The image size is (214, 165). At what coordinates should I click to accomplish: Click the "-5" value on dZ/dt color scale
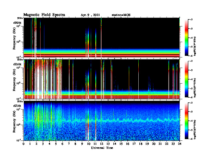pos(191,130)
